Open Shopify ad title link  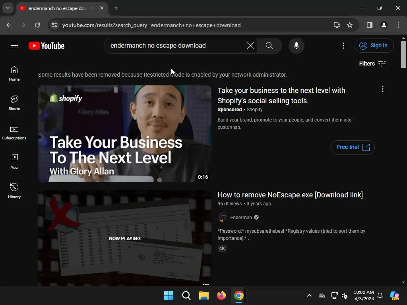tap(281, 95)
